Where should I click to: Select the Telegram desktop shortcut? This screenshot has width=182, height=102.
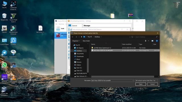[x=4, y=54]
